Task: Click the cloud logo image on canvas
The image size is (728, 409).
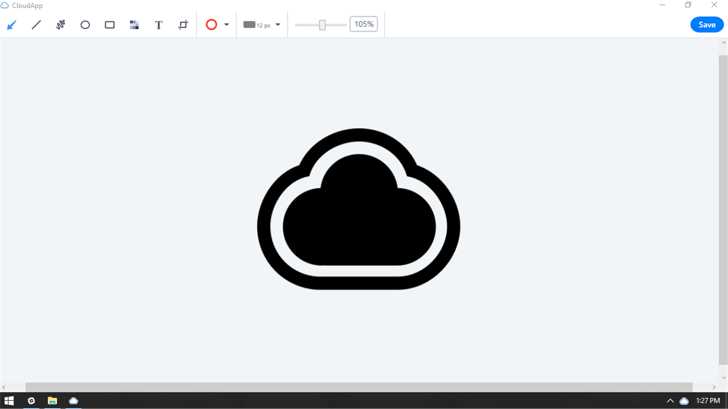Action: (x=358, y=209)
